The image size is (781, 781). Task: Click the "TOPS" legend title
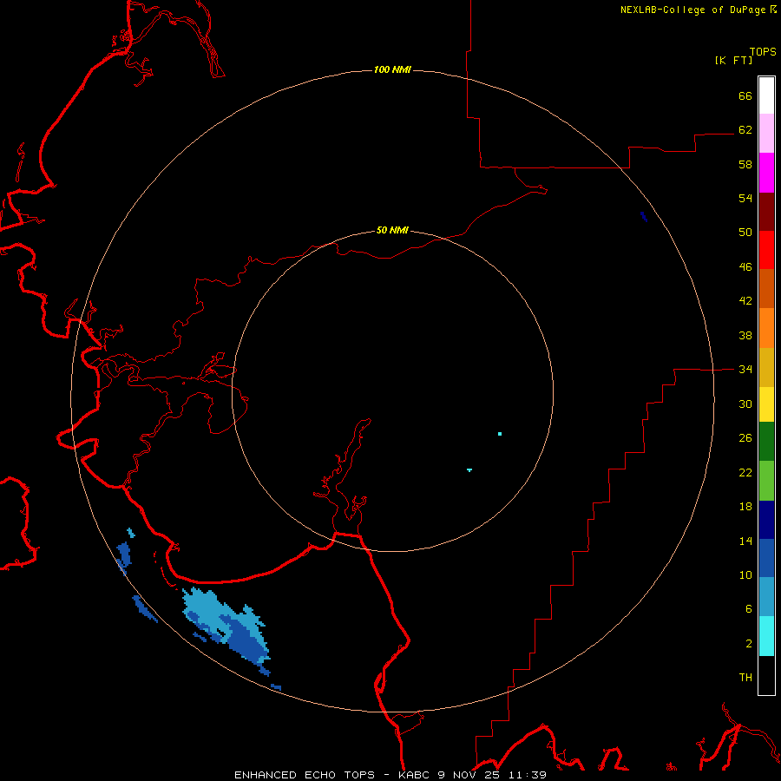pos(763,51)
